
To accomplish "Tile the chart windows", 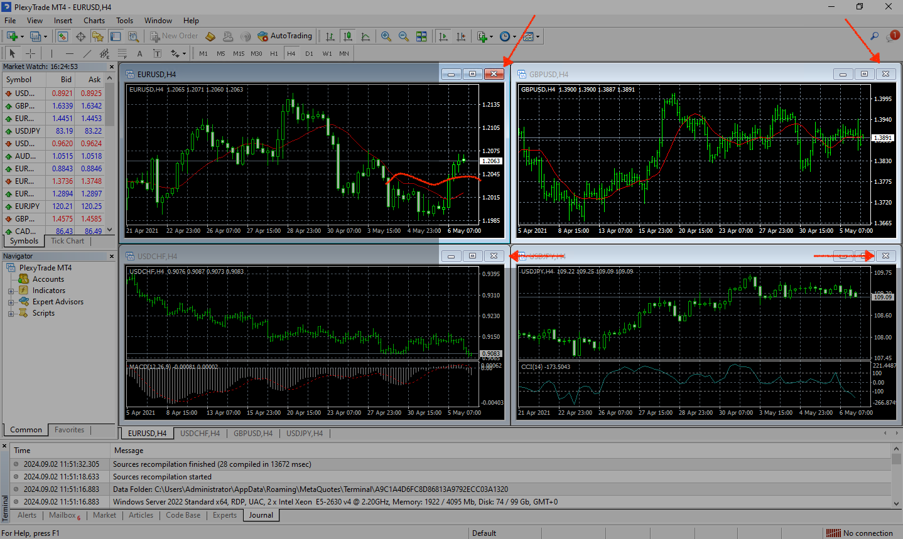I will tap(420, 36).
